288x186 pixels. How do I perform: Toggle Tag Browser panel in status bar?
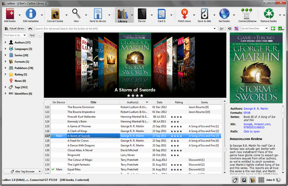point(235,180)
